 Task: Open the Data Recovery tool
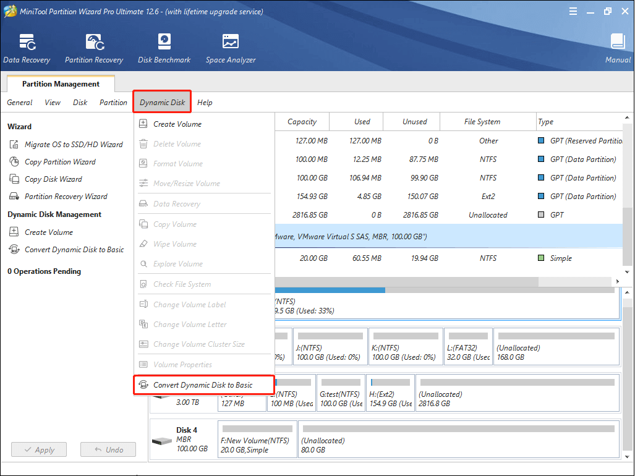[27, 49]
